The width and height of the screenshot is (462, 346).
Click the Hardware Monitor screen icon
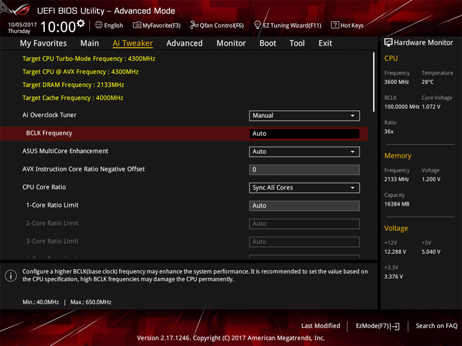point(388,42)
